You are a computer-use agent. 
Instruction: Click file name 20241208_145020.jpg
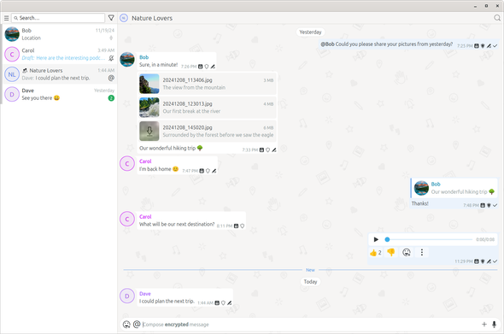click(x=187, y=127)
